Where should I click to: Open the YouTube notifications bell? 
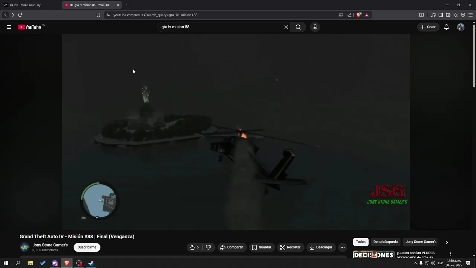[447, 27]
